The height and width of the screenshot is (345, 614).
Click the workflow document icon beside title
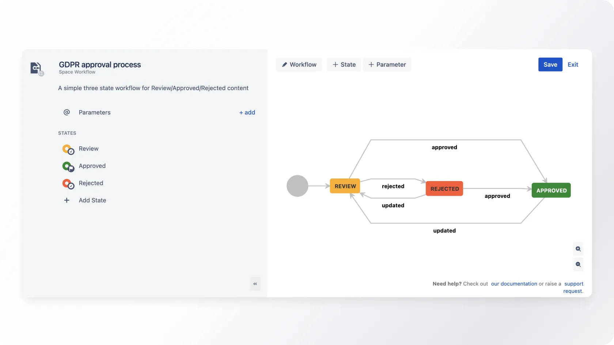pos(36,68)
